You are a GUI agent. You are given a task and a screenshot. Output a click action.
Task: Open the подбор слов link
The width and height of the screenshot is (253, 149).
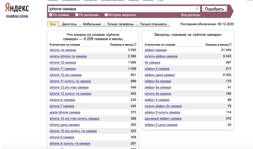pyautogui.click(x=17, y=16)
